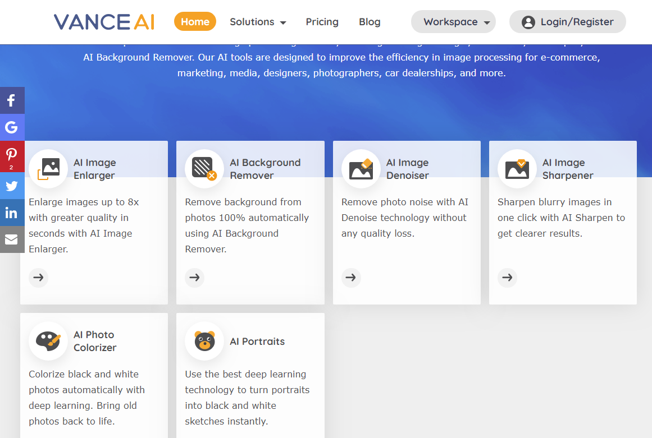Share page via Google sidebar icon
The height and width of the screenshot is (438, 652).
pyautogui.click(x=12, y=127)
